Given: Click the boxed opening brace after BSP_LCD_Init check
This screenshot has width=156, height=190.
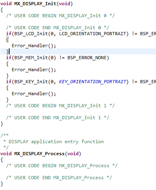Looking at the screenshot, I should 7,40.
